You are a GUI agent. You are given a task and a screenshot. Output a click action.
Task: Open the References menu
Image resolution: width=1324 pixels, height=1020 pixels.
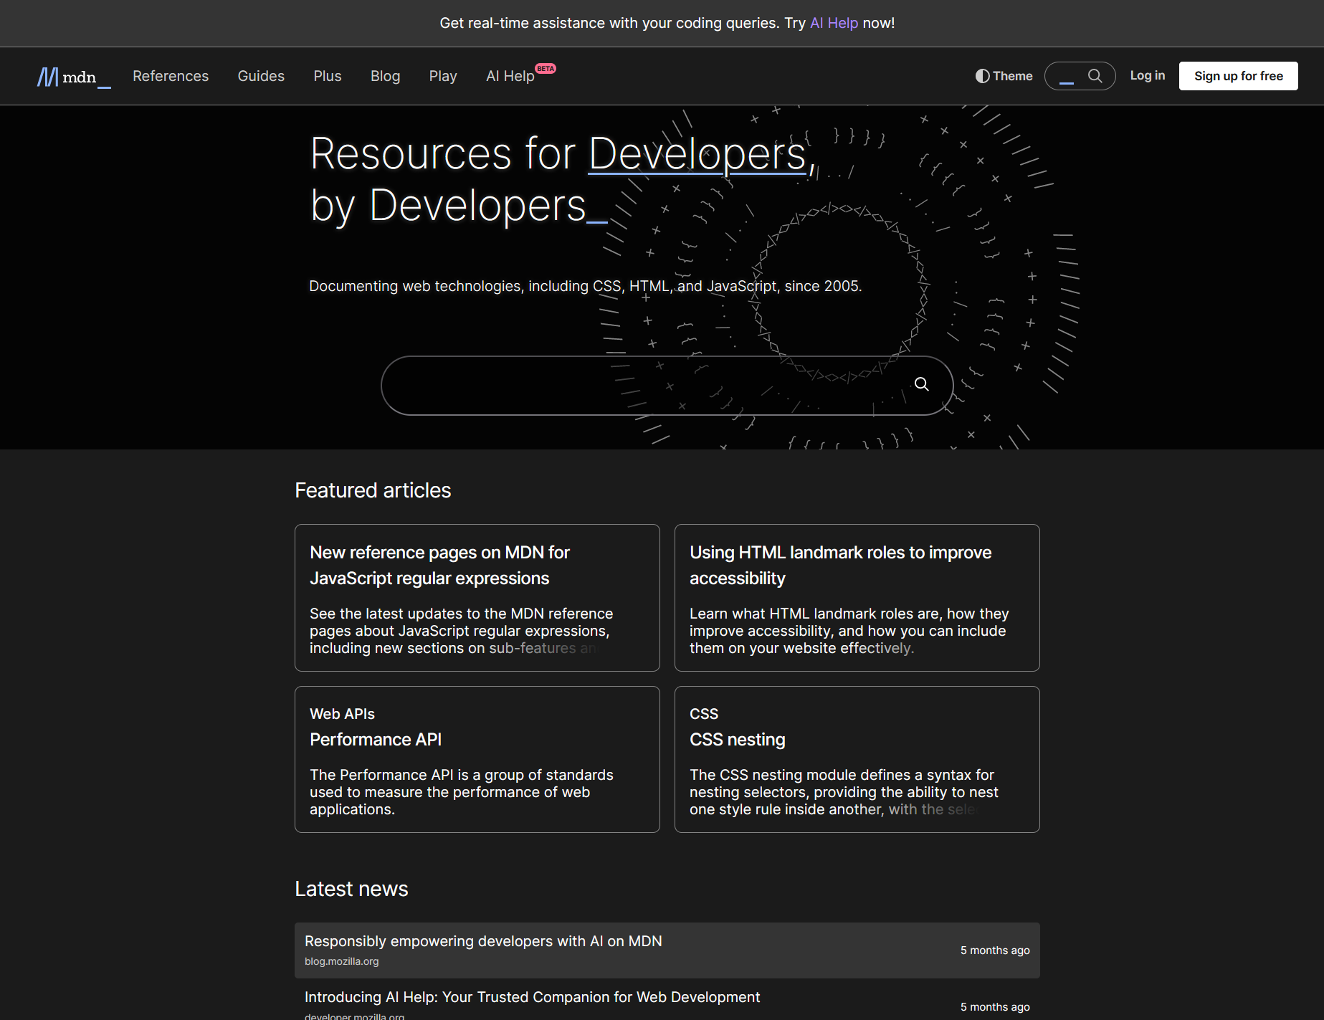(x=171, y=76)
